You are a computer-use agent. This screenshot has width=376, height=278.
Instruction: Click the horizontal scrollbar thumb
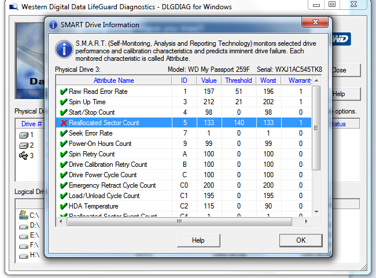tap(179, 222)
